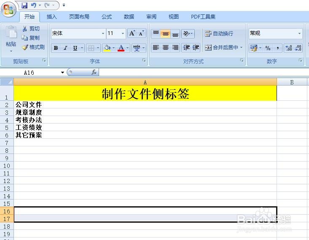Decrease font size with the small A
This screenshot has height=240, width=309.
point(142,33)
